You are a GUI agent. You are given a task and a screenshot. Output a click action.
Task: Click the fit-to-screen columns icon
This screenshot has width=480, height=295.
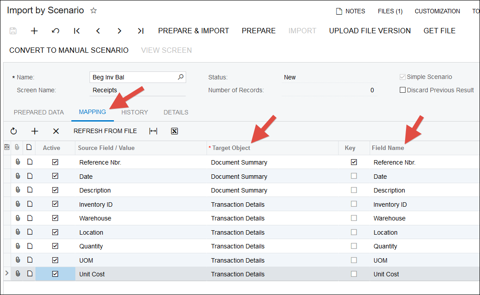click(x=153, y=131)
